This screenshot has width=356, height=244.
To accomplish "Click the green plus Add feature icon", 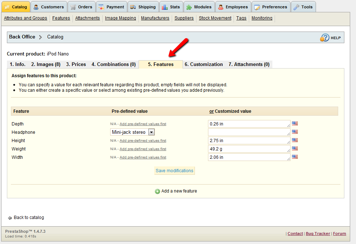I will (157, 191).
